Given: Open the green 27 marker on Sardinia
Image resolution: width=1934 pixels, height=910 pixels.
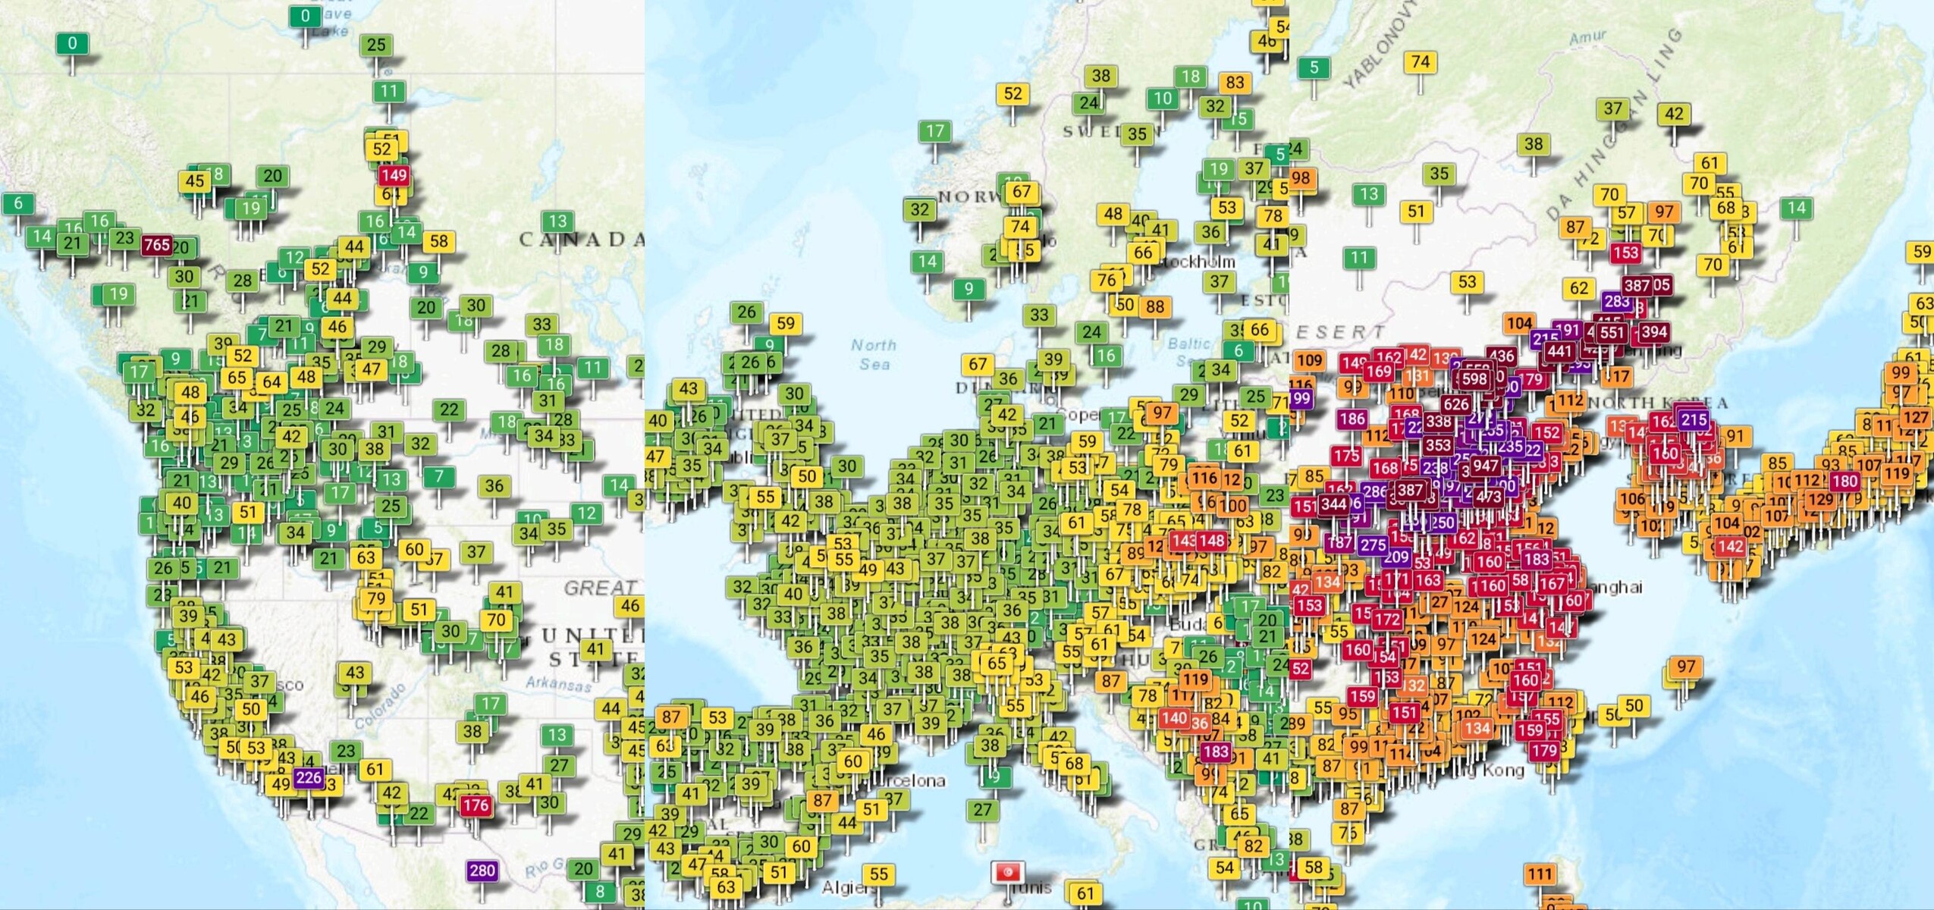Looking at the screenshot, I should (983, 810).
